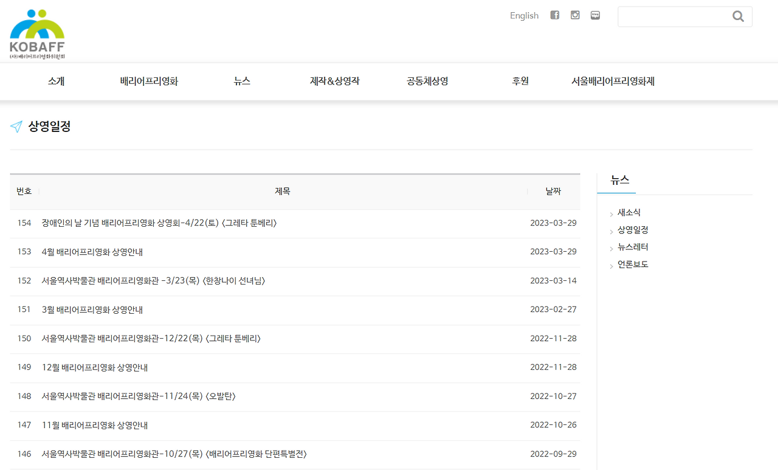Open post 152 about 한창나이 선녀님
The width and height of the screenshot is (778, 470).
point(151,280)
